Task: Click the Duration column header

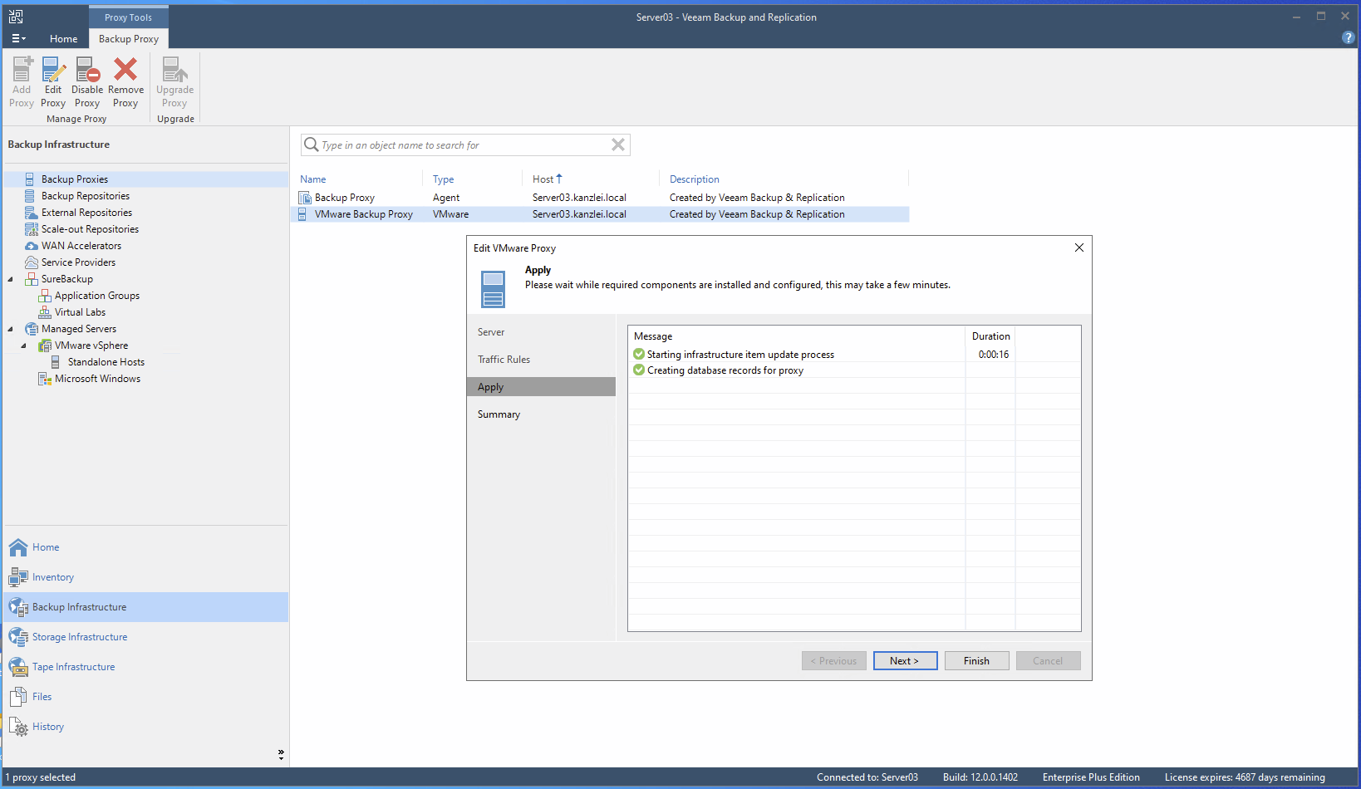Action: [x=990, y=336]
